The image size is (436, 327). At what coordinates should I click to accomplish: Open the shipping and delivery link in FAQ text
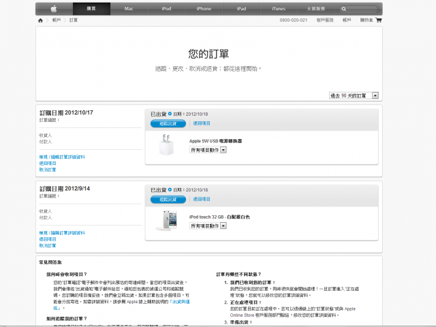coord(179,302)
